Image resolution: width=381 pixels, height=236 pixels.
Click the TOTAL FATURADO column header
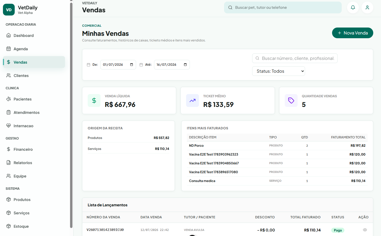tap(305, 217)
